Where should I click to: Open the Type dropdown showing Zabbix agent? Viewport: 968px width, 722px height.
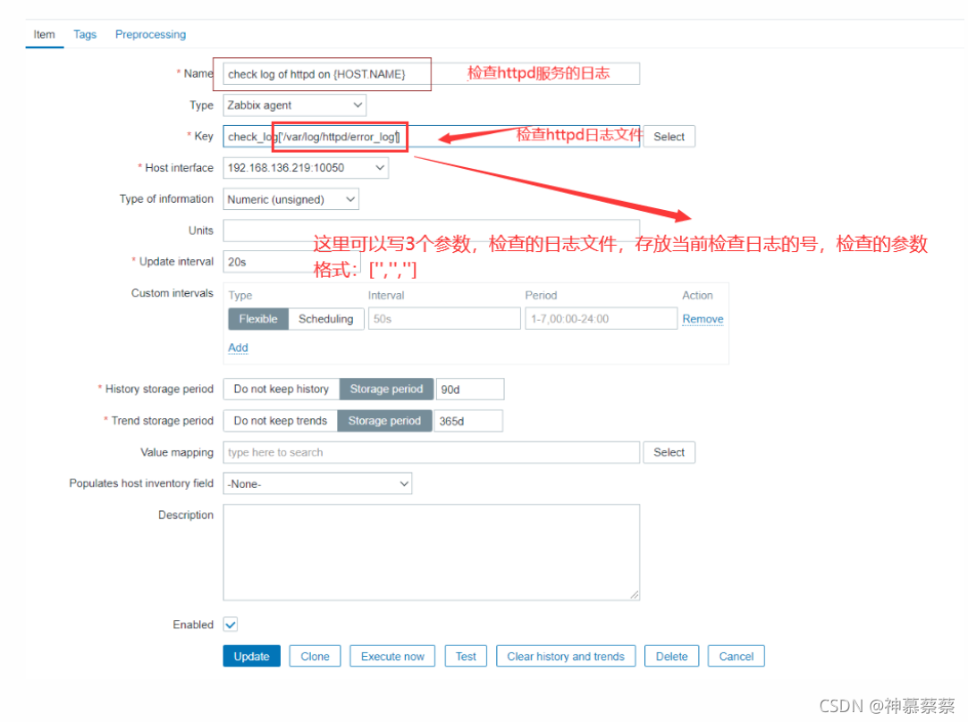click(294, 105)
